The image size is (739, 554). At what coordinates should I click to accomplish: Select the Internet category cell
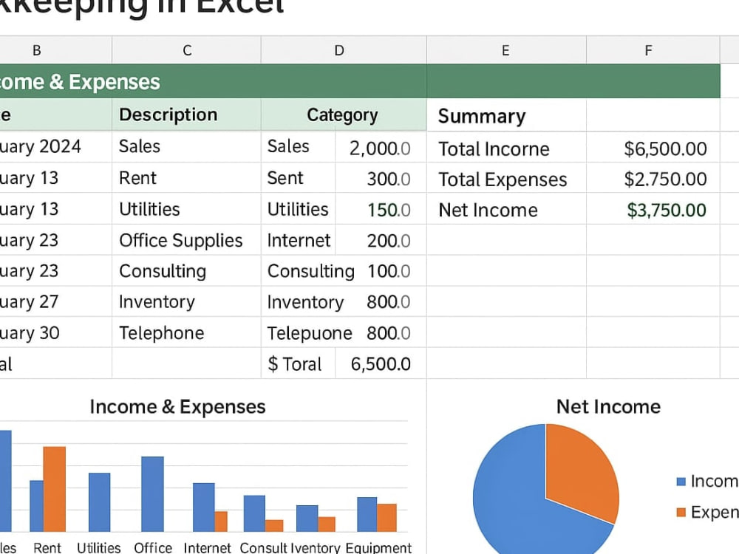tap(299, 240)
